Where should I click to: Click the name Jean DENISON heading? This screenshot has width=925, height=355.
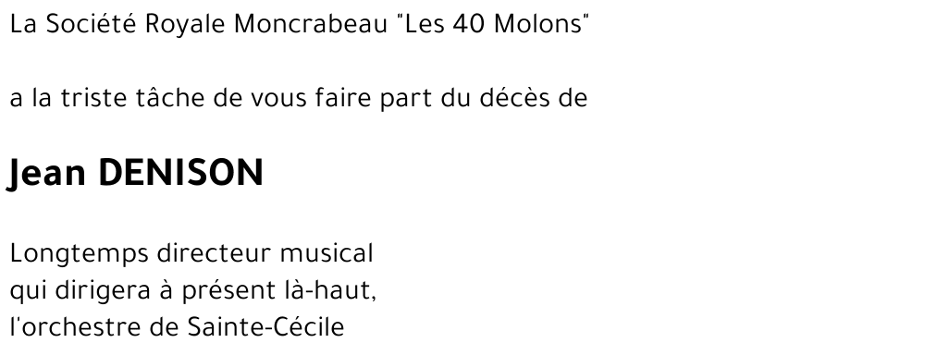pos(135,174)
